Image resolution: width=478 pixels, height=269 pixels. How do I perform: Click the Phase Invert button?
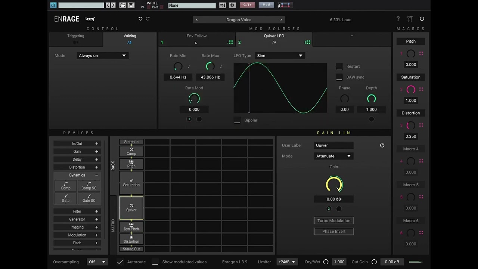coord(334,232)
